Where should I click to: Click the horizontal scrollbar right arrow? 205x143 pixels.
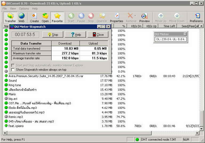(197, 133)
